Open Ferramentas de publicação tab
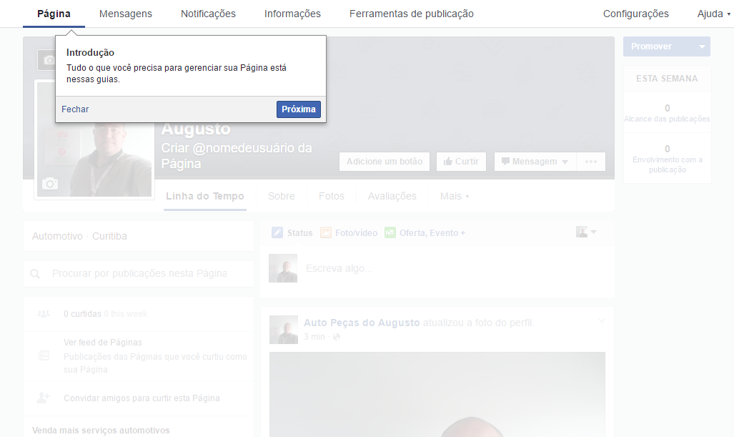The height and width of the screenshot is (437, 734). click(412, 14)
